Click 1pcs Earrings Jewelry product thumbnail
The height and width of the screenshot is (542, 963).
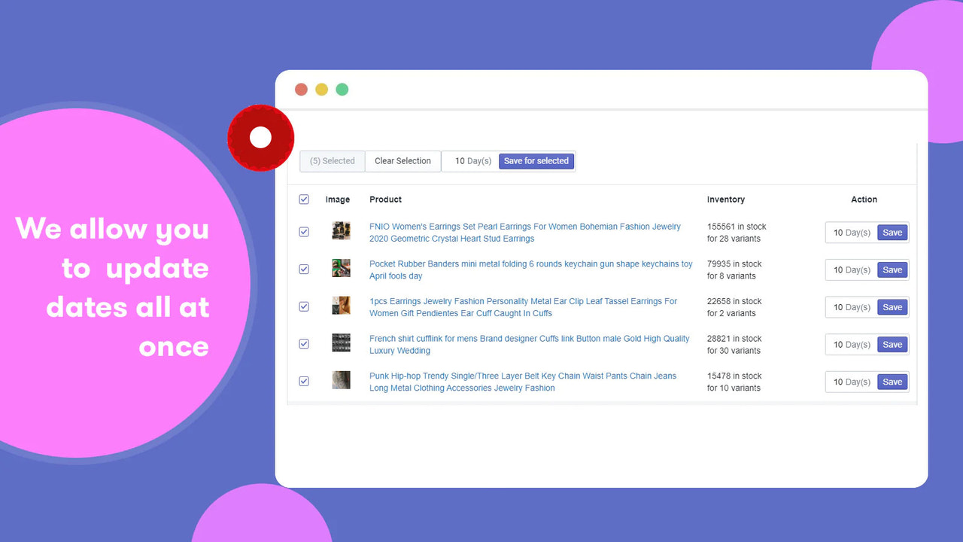click(x=341, y=305)
